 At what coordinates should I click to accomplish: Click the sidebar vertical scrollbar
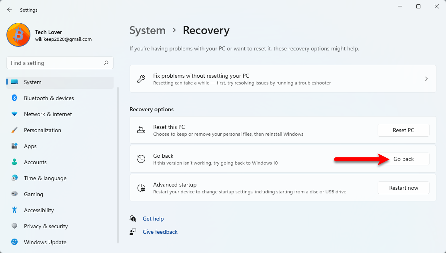[118, 165]
